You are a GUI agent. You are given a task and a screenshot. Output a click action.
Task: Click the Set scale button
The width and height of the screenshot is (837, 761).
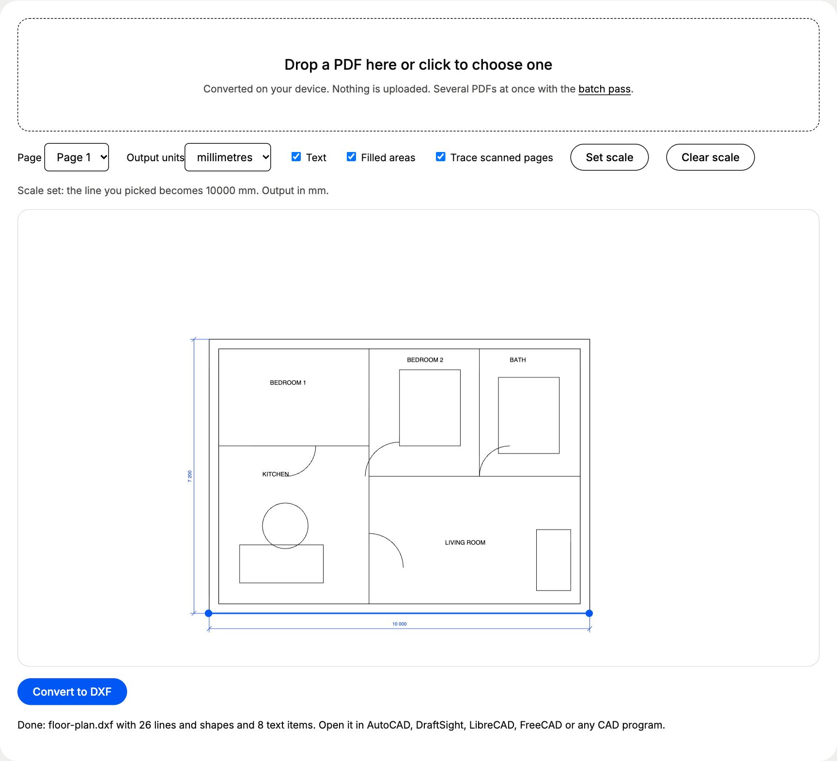pyautogui.click(x=609, y=157)
